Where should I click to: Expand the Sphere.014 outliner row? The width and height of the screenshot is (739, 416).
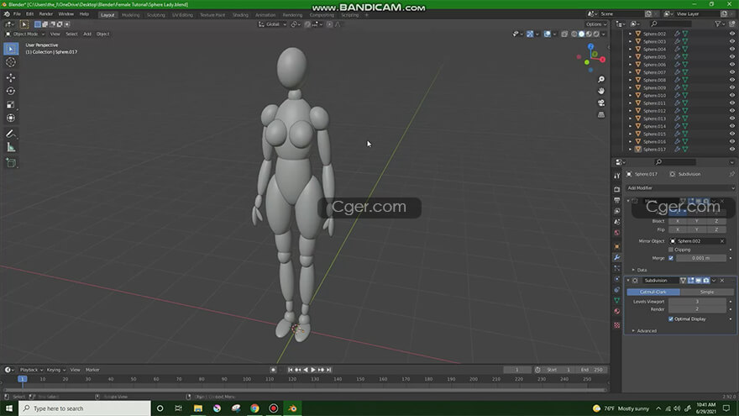(x=630, y=126)
